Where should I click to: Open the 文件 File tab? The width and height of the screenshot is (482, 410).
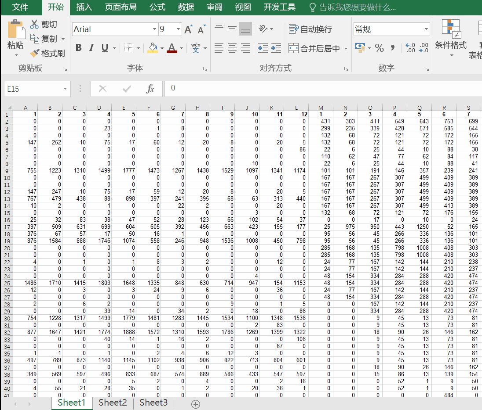20,7
